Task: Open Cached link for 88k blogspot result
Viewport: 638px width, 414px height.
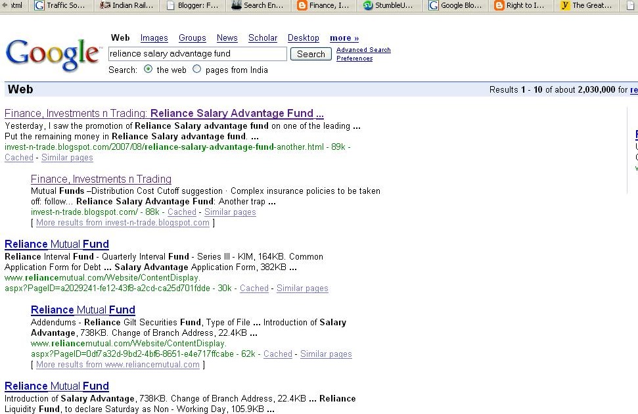Action: [182, 212]
